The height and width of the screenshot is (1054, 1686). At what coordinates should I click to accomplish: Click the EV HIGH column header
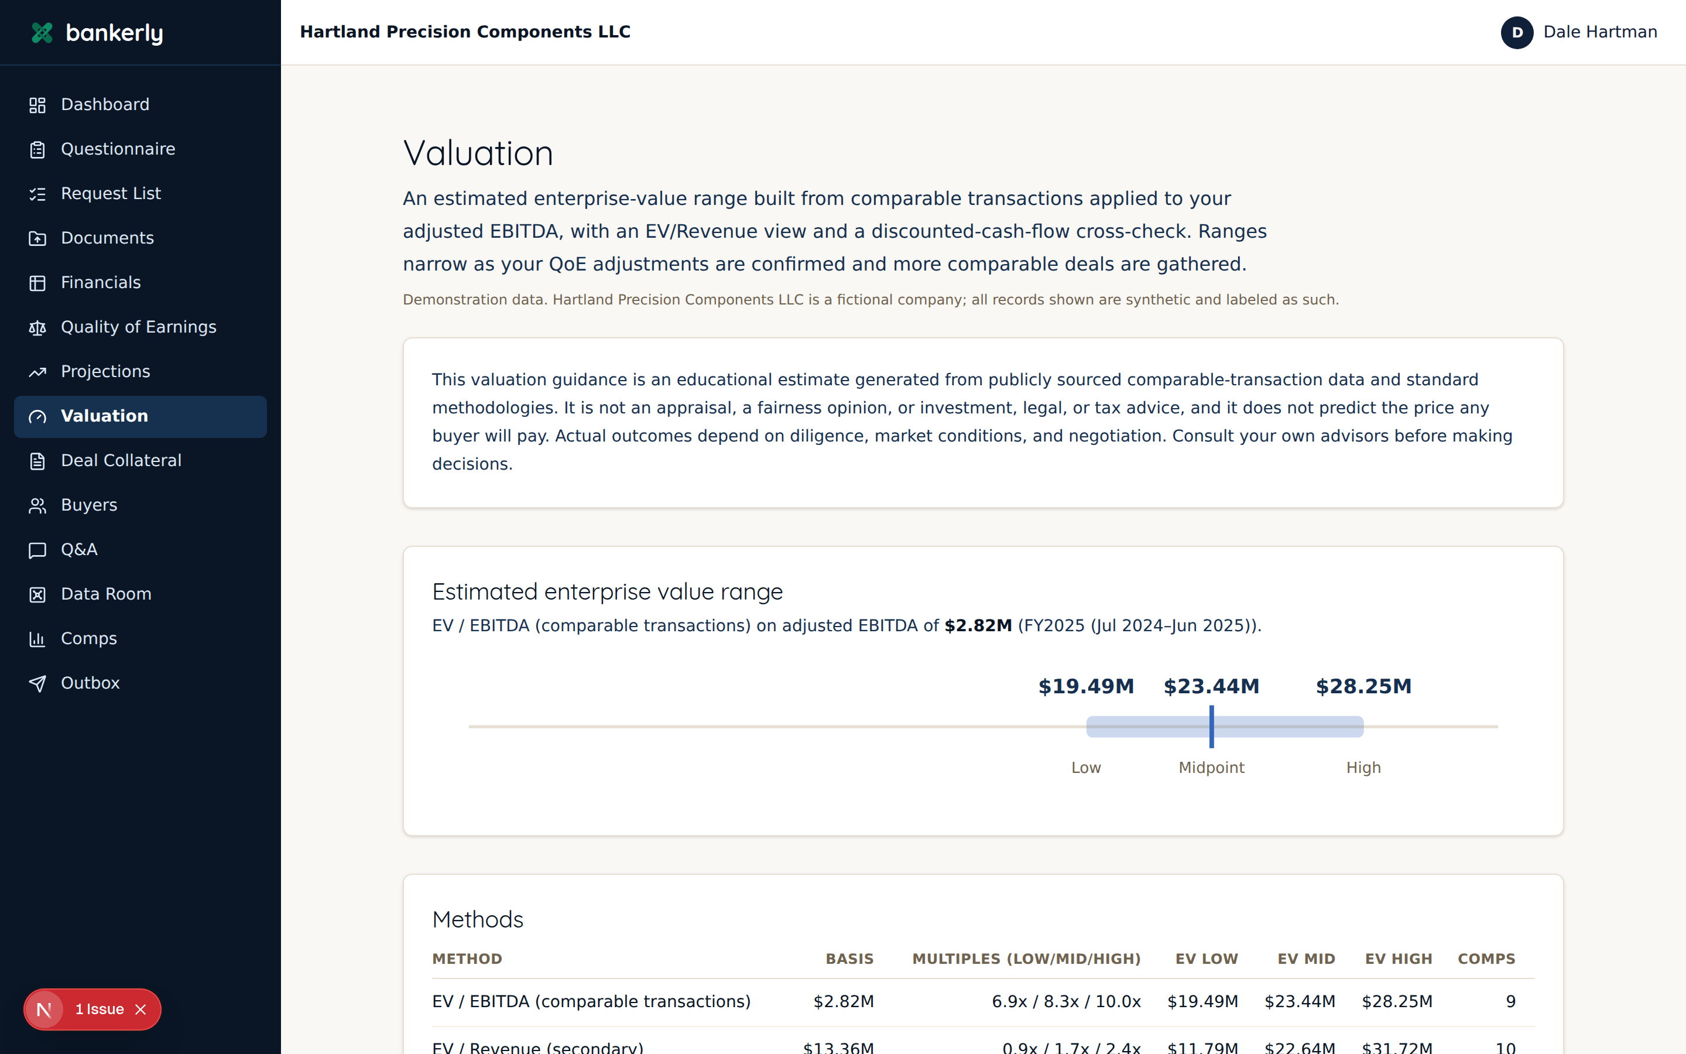click(1399, 959)
